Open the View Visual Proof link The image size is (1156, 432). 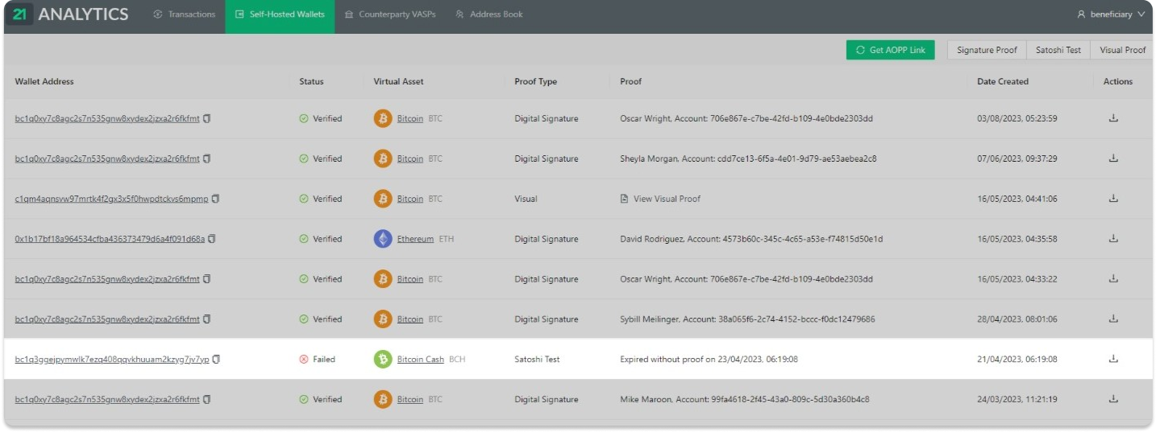pyautogui.click(x=666, y=199)
